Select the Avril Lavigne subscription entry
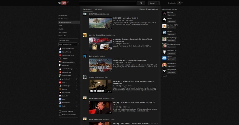Viewport: 239px width, 125px height. 68,86
